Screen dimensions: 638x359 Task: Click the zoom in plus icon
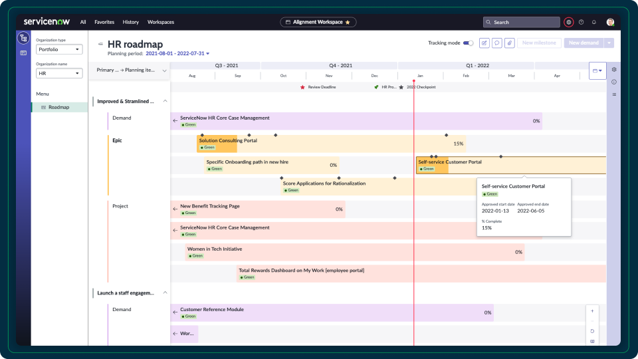(592, 310)
